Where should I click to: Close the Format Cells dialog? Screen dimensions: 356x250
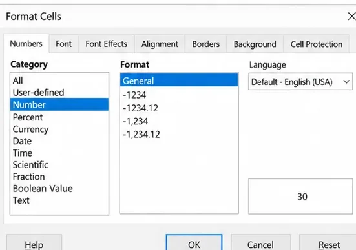click(x=351, y=16)
